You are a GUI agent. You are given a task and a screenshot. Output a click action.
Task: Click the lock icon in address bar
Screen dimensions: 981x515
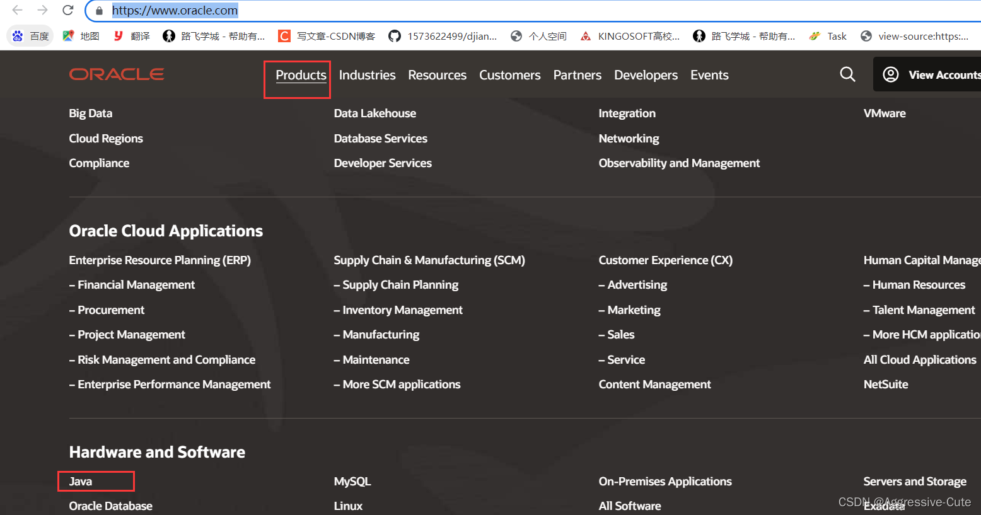[99, 11]
